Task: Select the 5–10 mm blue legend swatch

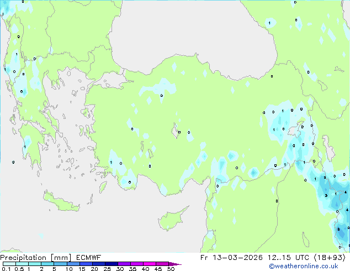Action: coord(60,264)
